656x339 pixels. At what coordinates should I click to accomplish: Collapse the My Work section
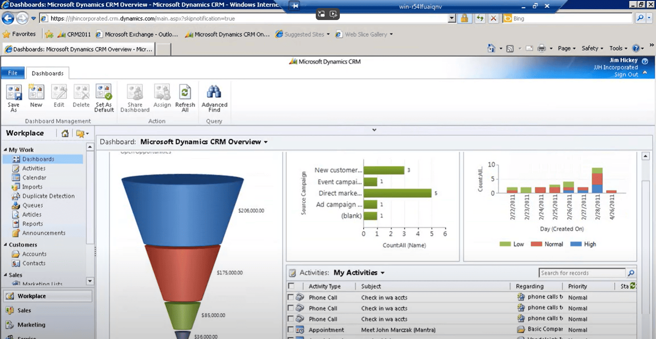coord(6,150)
